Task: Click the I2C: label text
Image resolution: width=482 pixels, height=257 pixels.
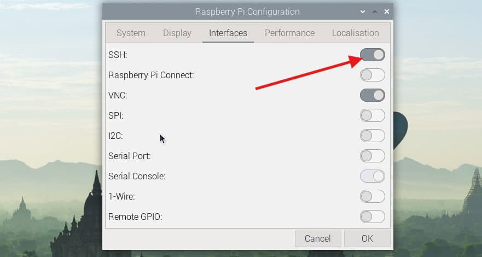Action: 115,136
